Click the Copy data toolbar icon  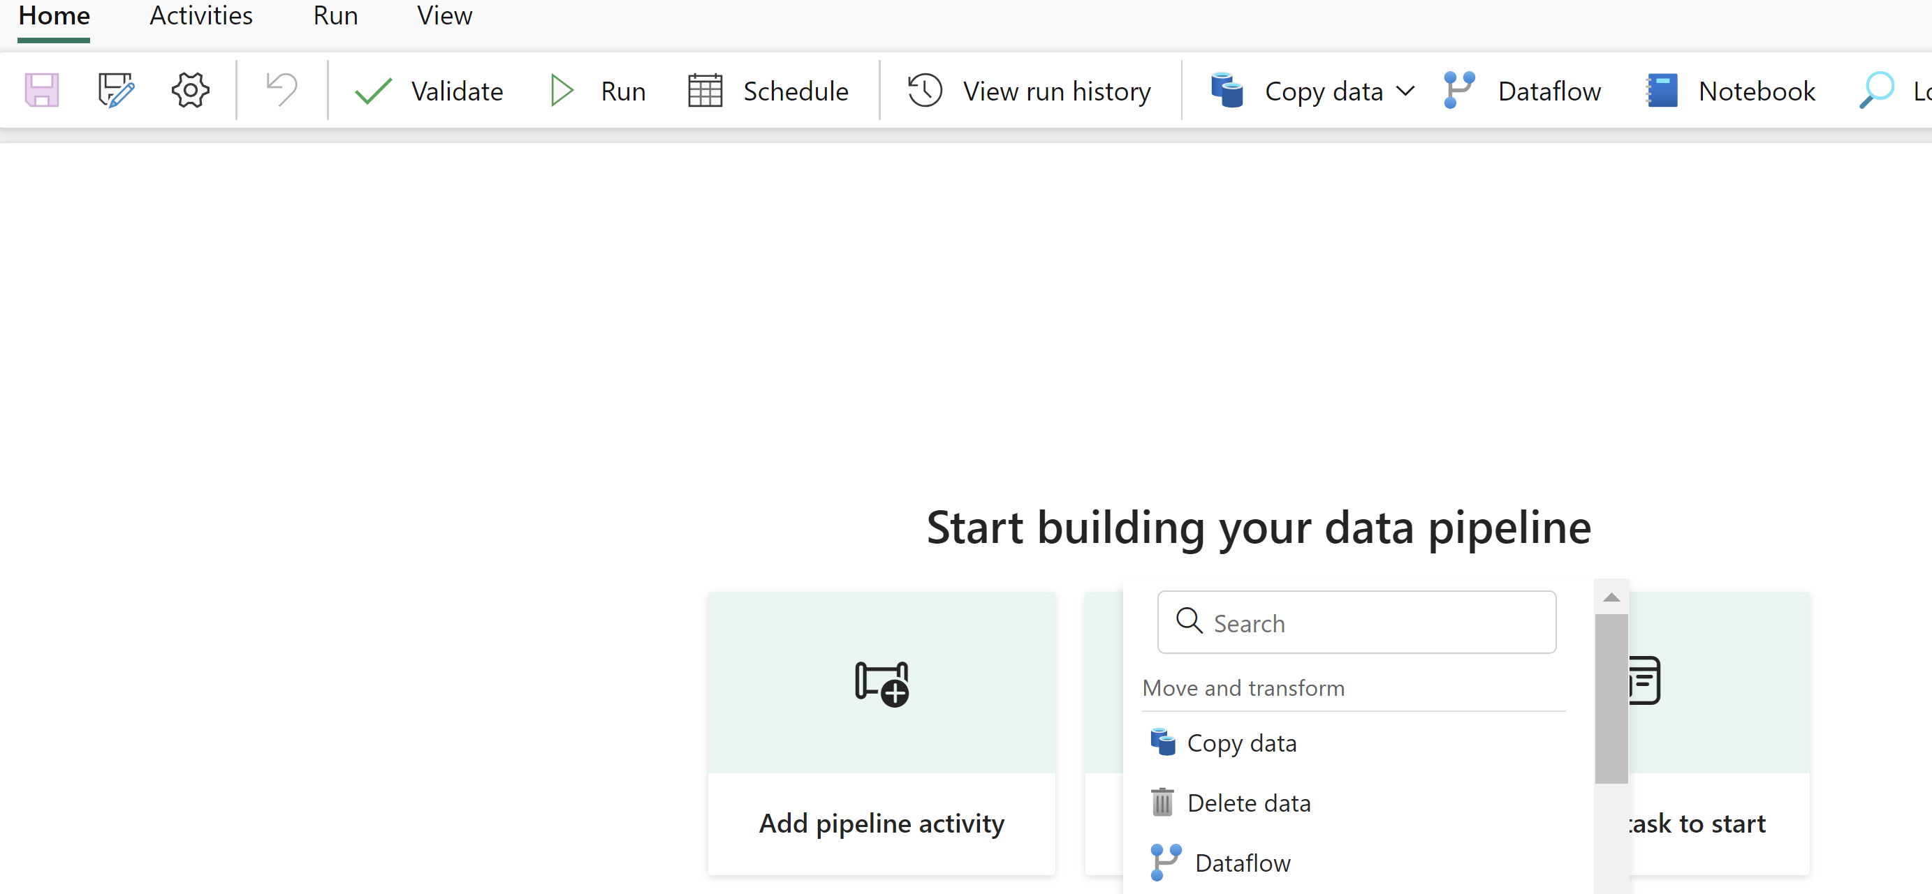[x=1227, y=90]
